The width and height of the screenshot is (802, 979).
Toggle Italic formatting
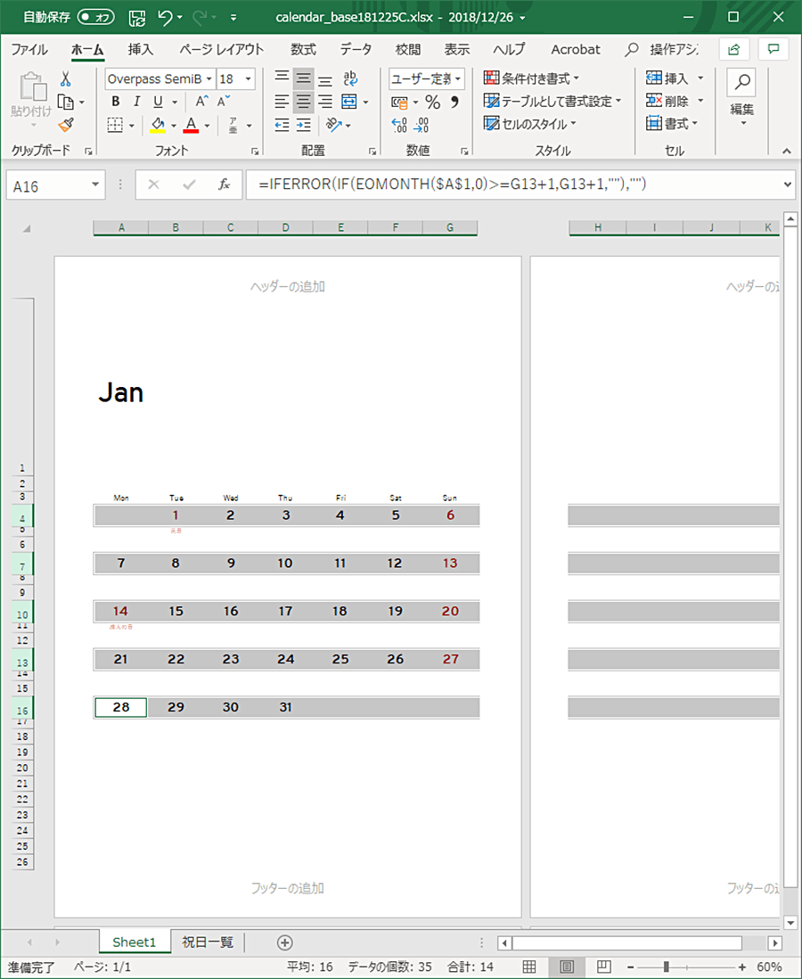(x=136, y=101)
